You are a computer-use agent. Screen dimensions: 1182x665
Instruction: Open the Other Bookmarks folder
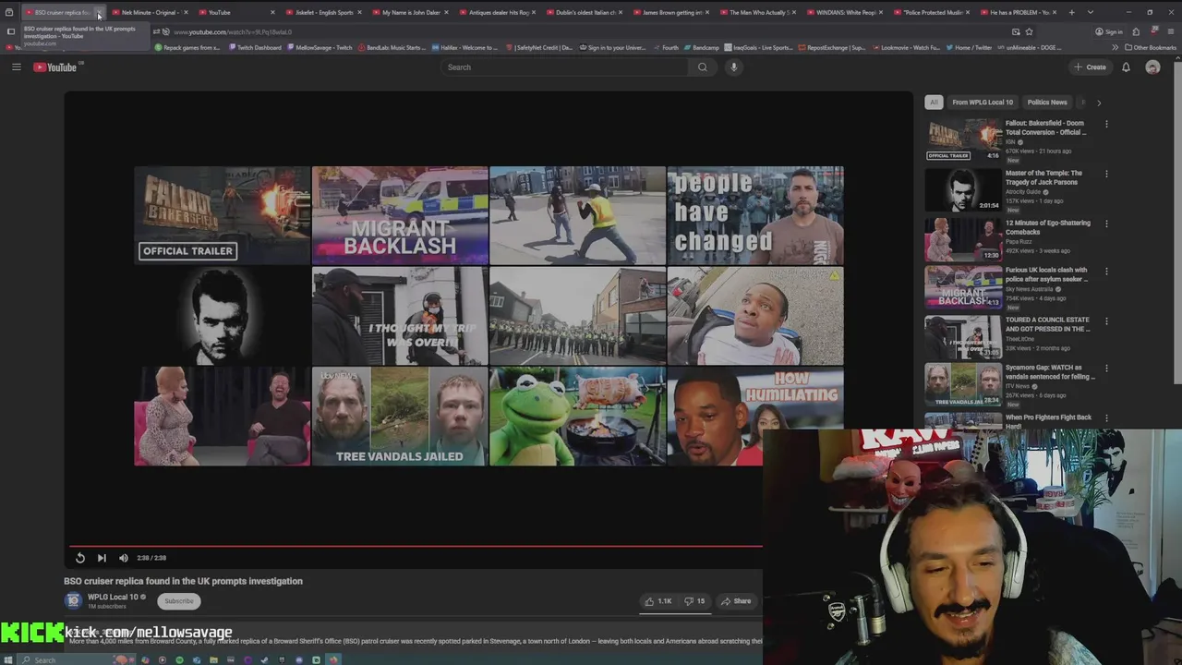click(1151, 47)
